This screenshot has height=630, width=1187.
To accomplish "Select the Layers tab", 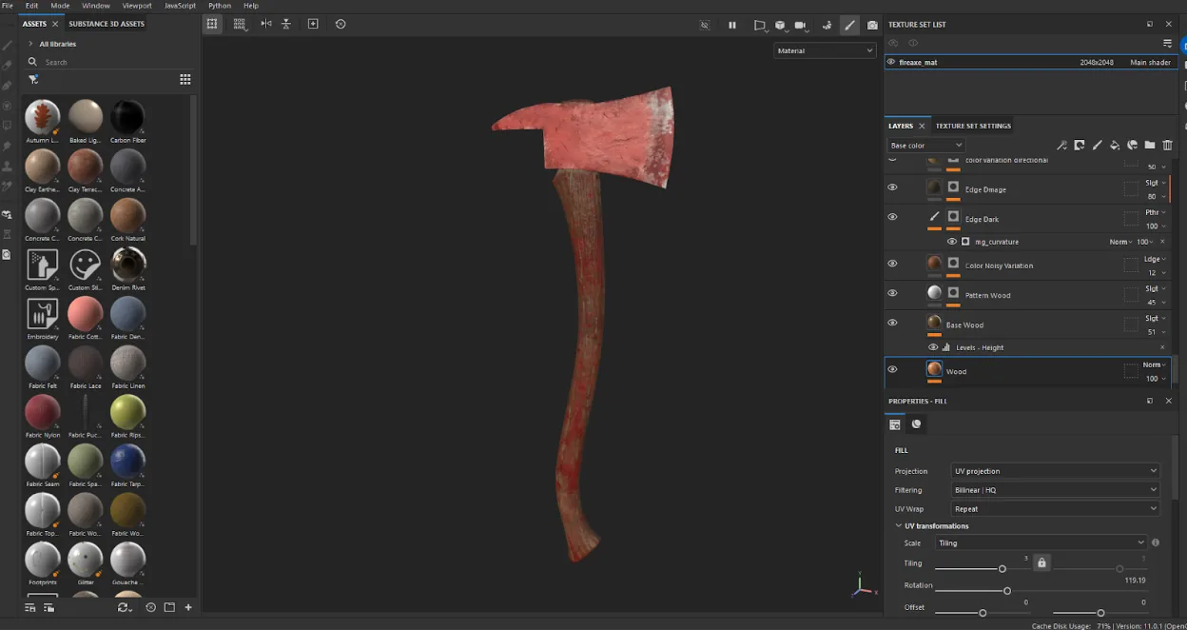I will point(901,126).
